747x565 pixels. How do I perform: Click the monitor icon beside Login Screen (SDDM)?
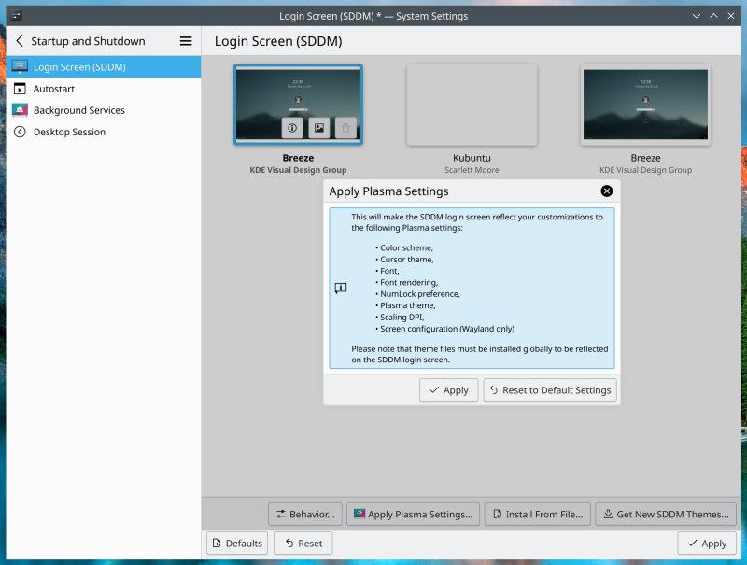21,65
